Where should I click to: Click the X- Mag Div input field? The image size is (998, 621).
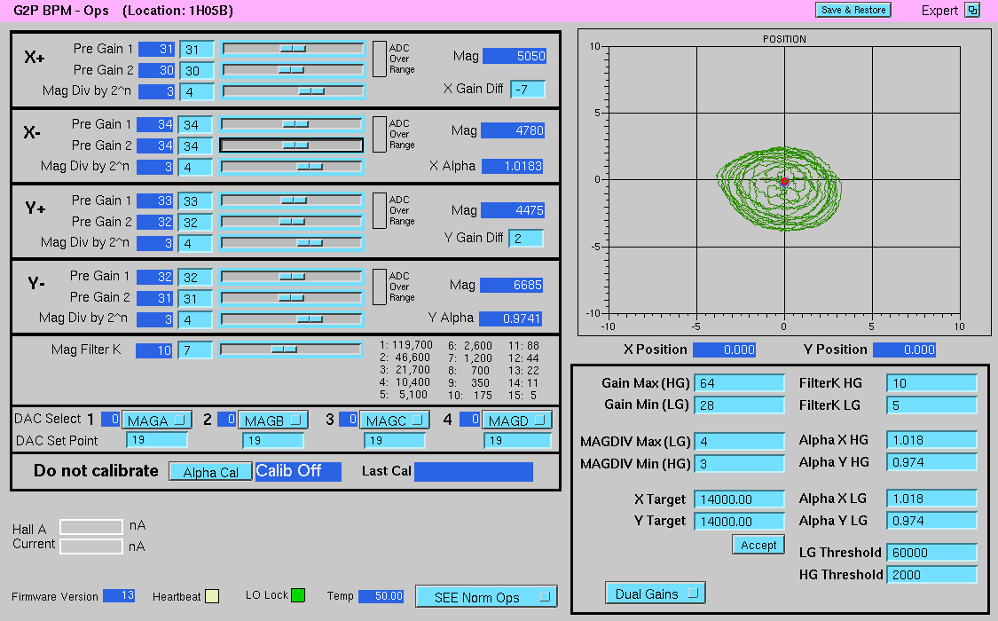[195, 168]
